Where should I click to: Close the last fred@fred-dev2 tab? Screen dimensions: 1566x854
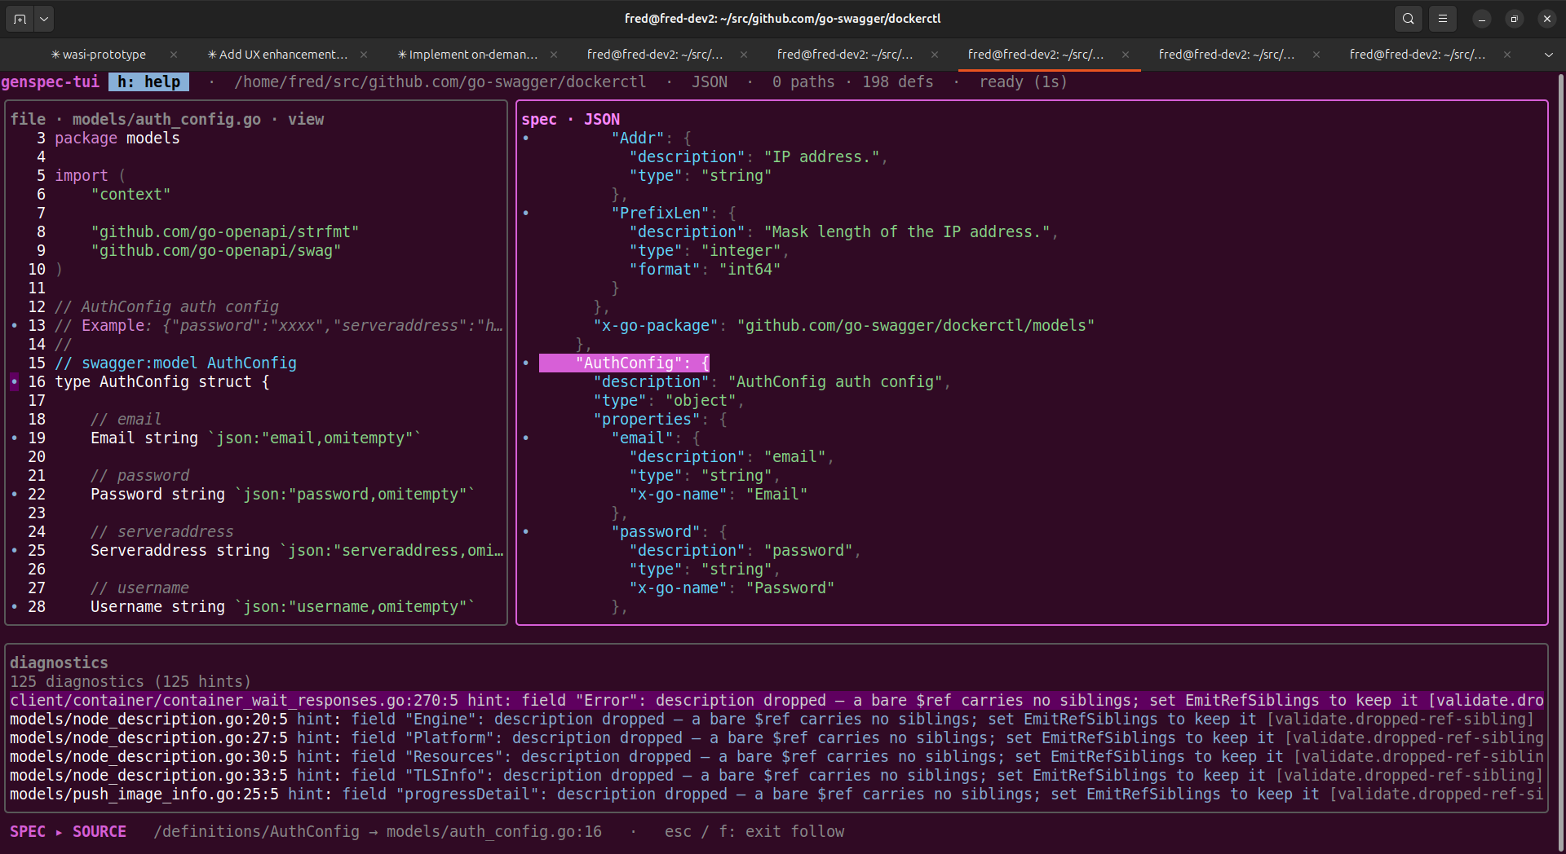1507,55
